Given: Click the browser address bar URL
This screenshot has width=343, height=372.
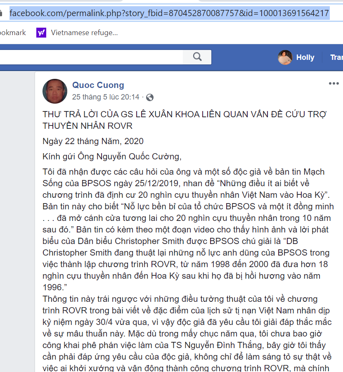Looking at the screenshot, I should click(x=169, y=13).
